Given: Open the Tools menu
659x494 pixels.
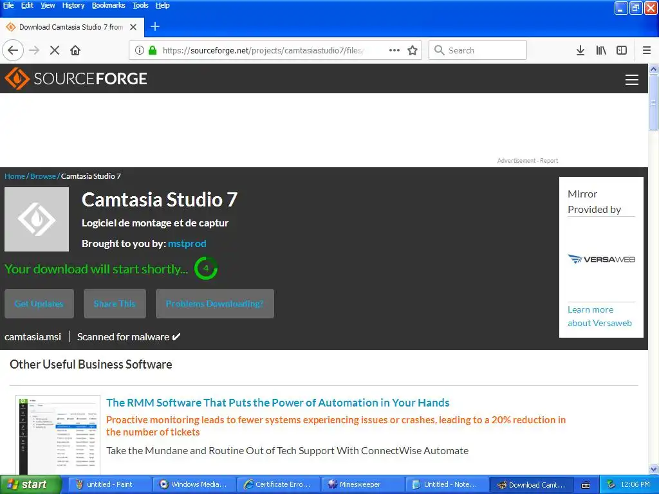Looking at the screenshot, I should point(140,5).
